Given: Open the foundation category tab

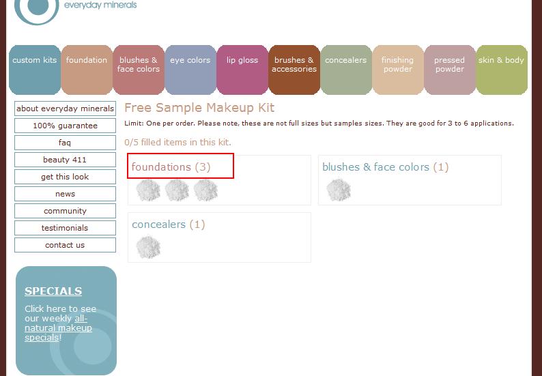Looking at the screenshot, I should 87,70.
